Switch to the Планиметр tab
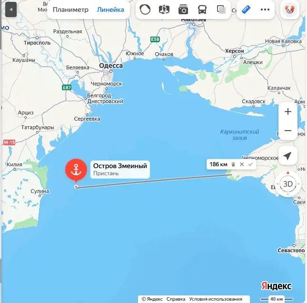This screenshot has height=303, width=307. tap(70, 9)
